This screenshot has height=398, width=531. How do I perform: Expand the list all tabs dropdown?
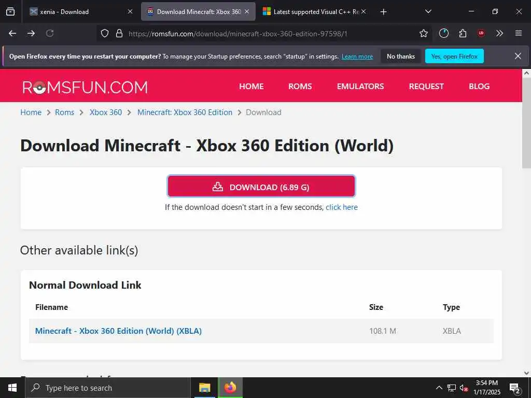click(x=428, y=11)
